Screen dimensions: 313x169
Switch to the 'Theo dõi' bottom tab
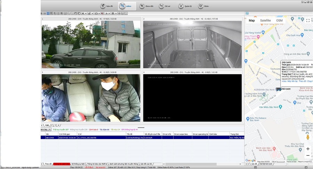(x=48, y=164)
